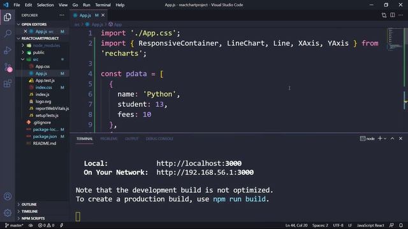Close the App.js editor tab
The width and height of the screenshot is (408, 229).
[x=103, y=15]
